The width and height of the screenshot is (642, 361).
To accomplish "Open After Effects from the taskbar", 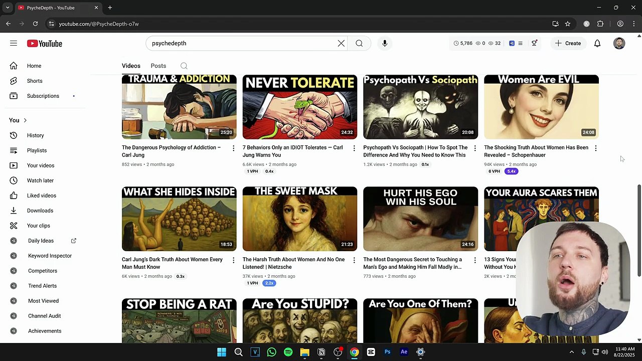I will 404,352.
